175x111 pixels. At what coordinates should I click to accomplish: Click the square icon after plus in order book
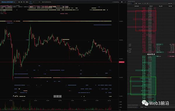pyautogui.click(x=147, y=3)
